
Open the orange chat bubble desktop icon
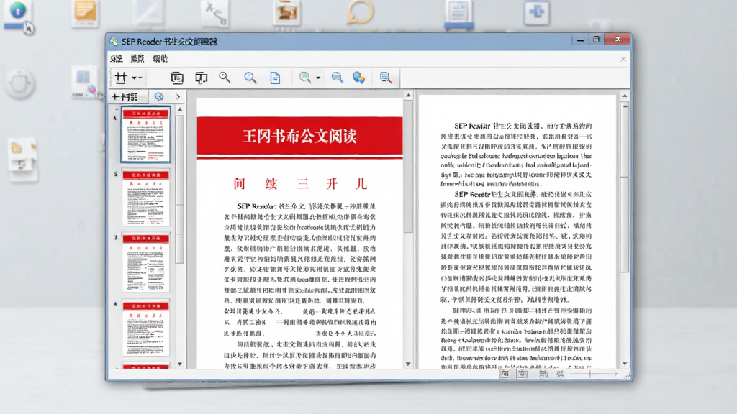point(361,13)
